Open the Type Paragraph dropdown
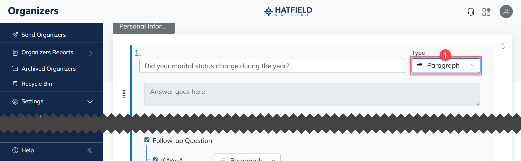 [x=446, y=65]
